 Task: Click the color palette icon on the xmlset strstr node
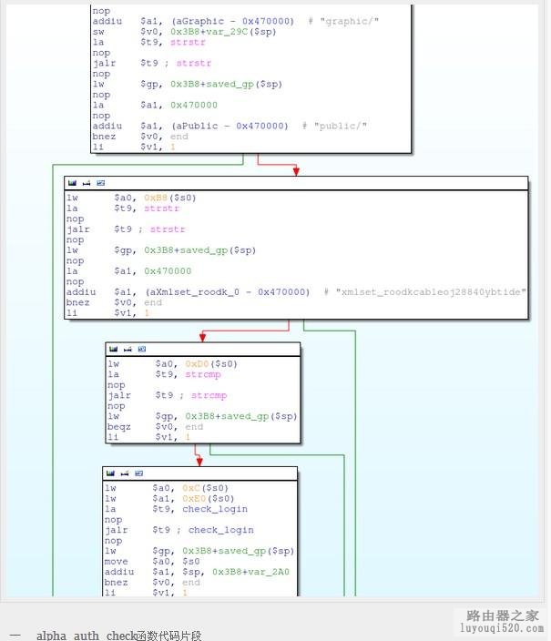coord(72,183)
